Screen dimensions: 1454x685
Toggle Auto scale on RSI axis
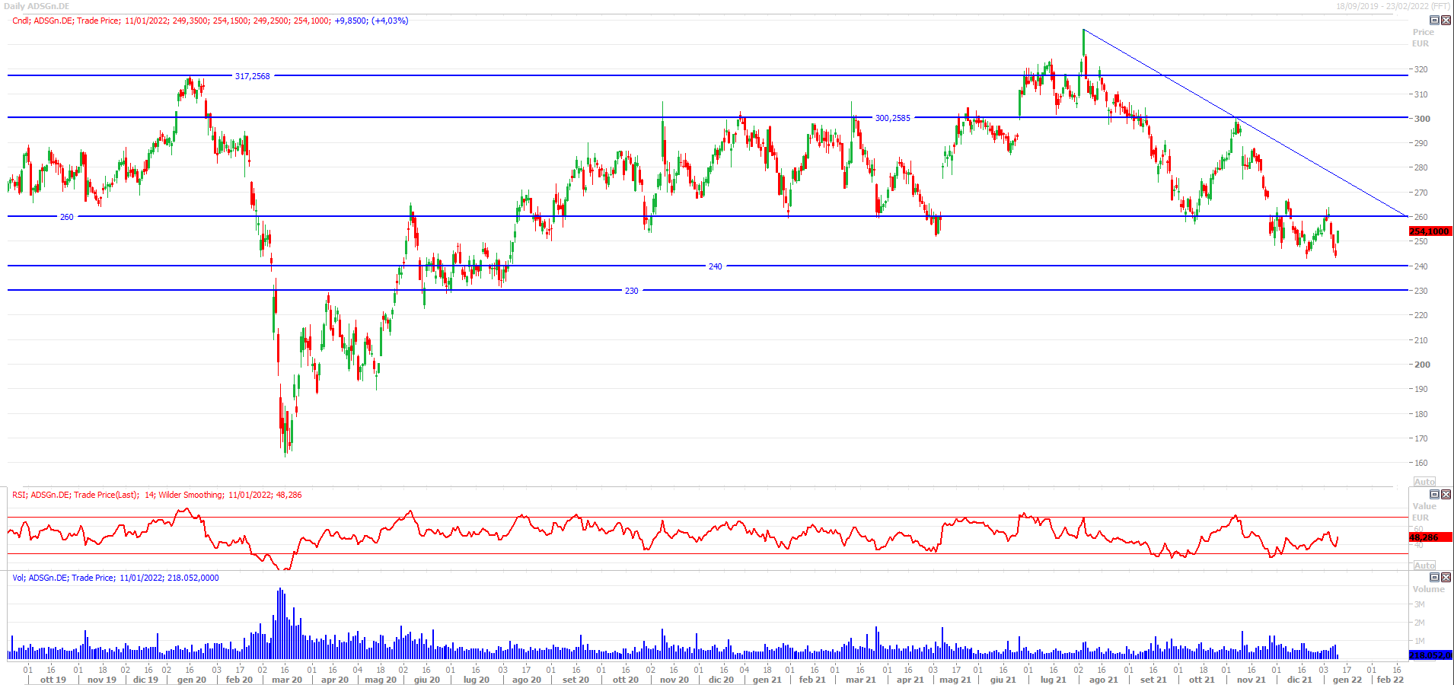pos(1424,566)
